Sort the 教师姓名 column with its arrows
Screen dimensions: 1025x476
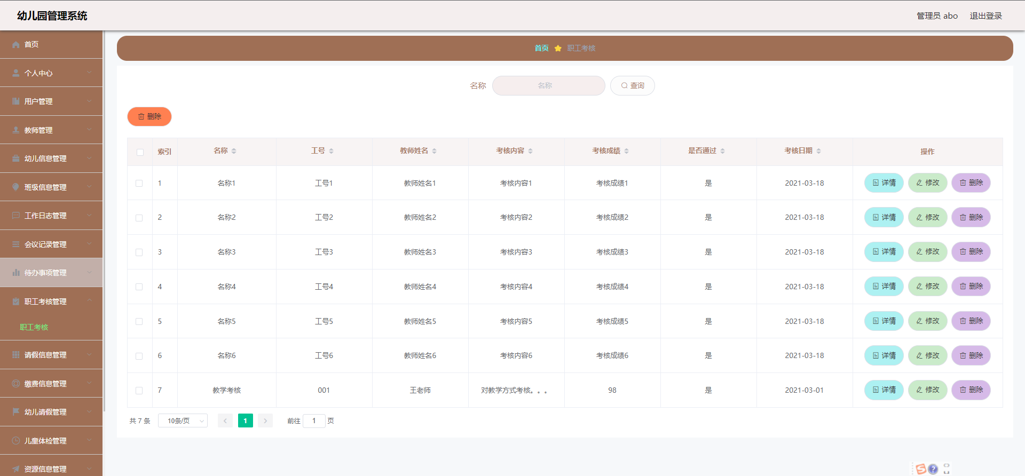pyautogui.click(x=435, y=151)
